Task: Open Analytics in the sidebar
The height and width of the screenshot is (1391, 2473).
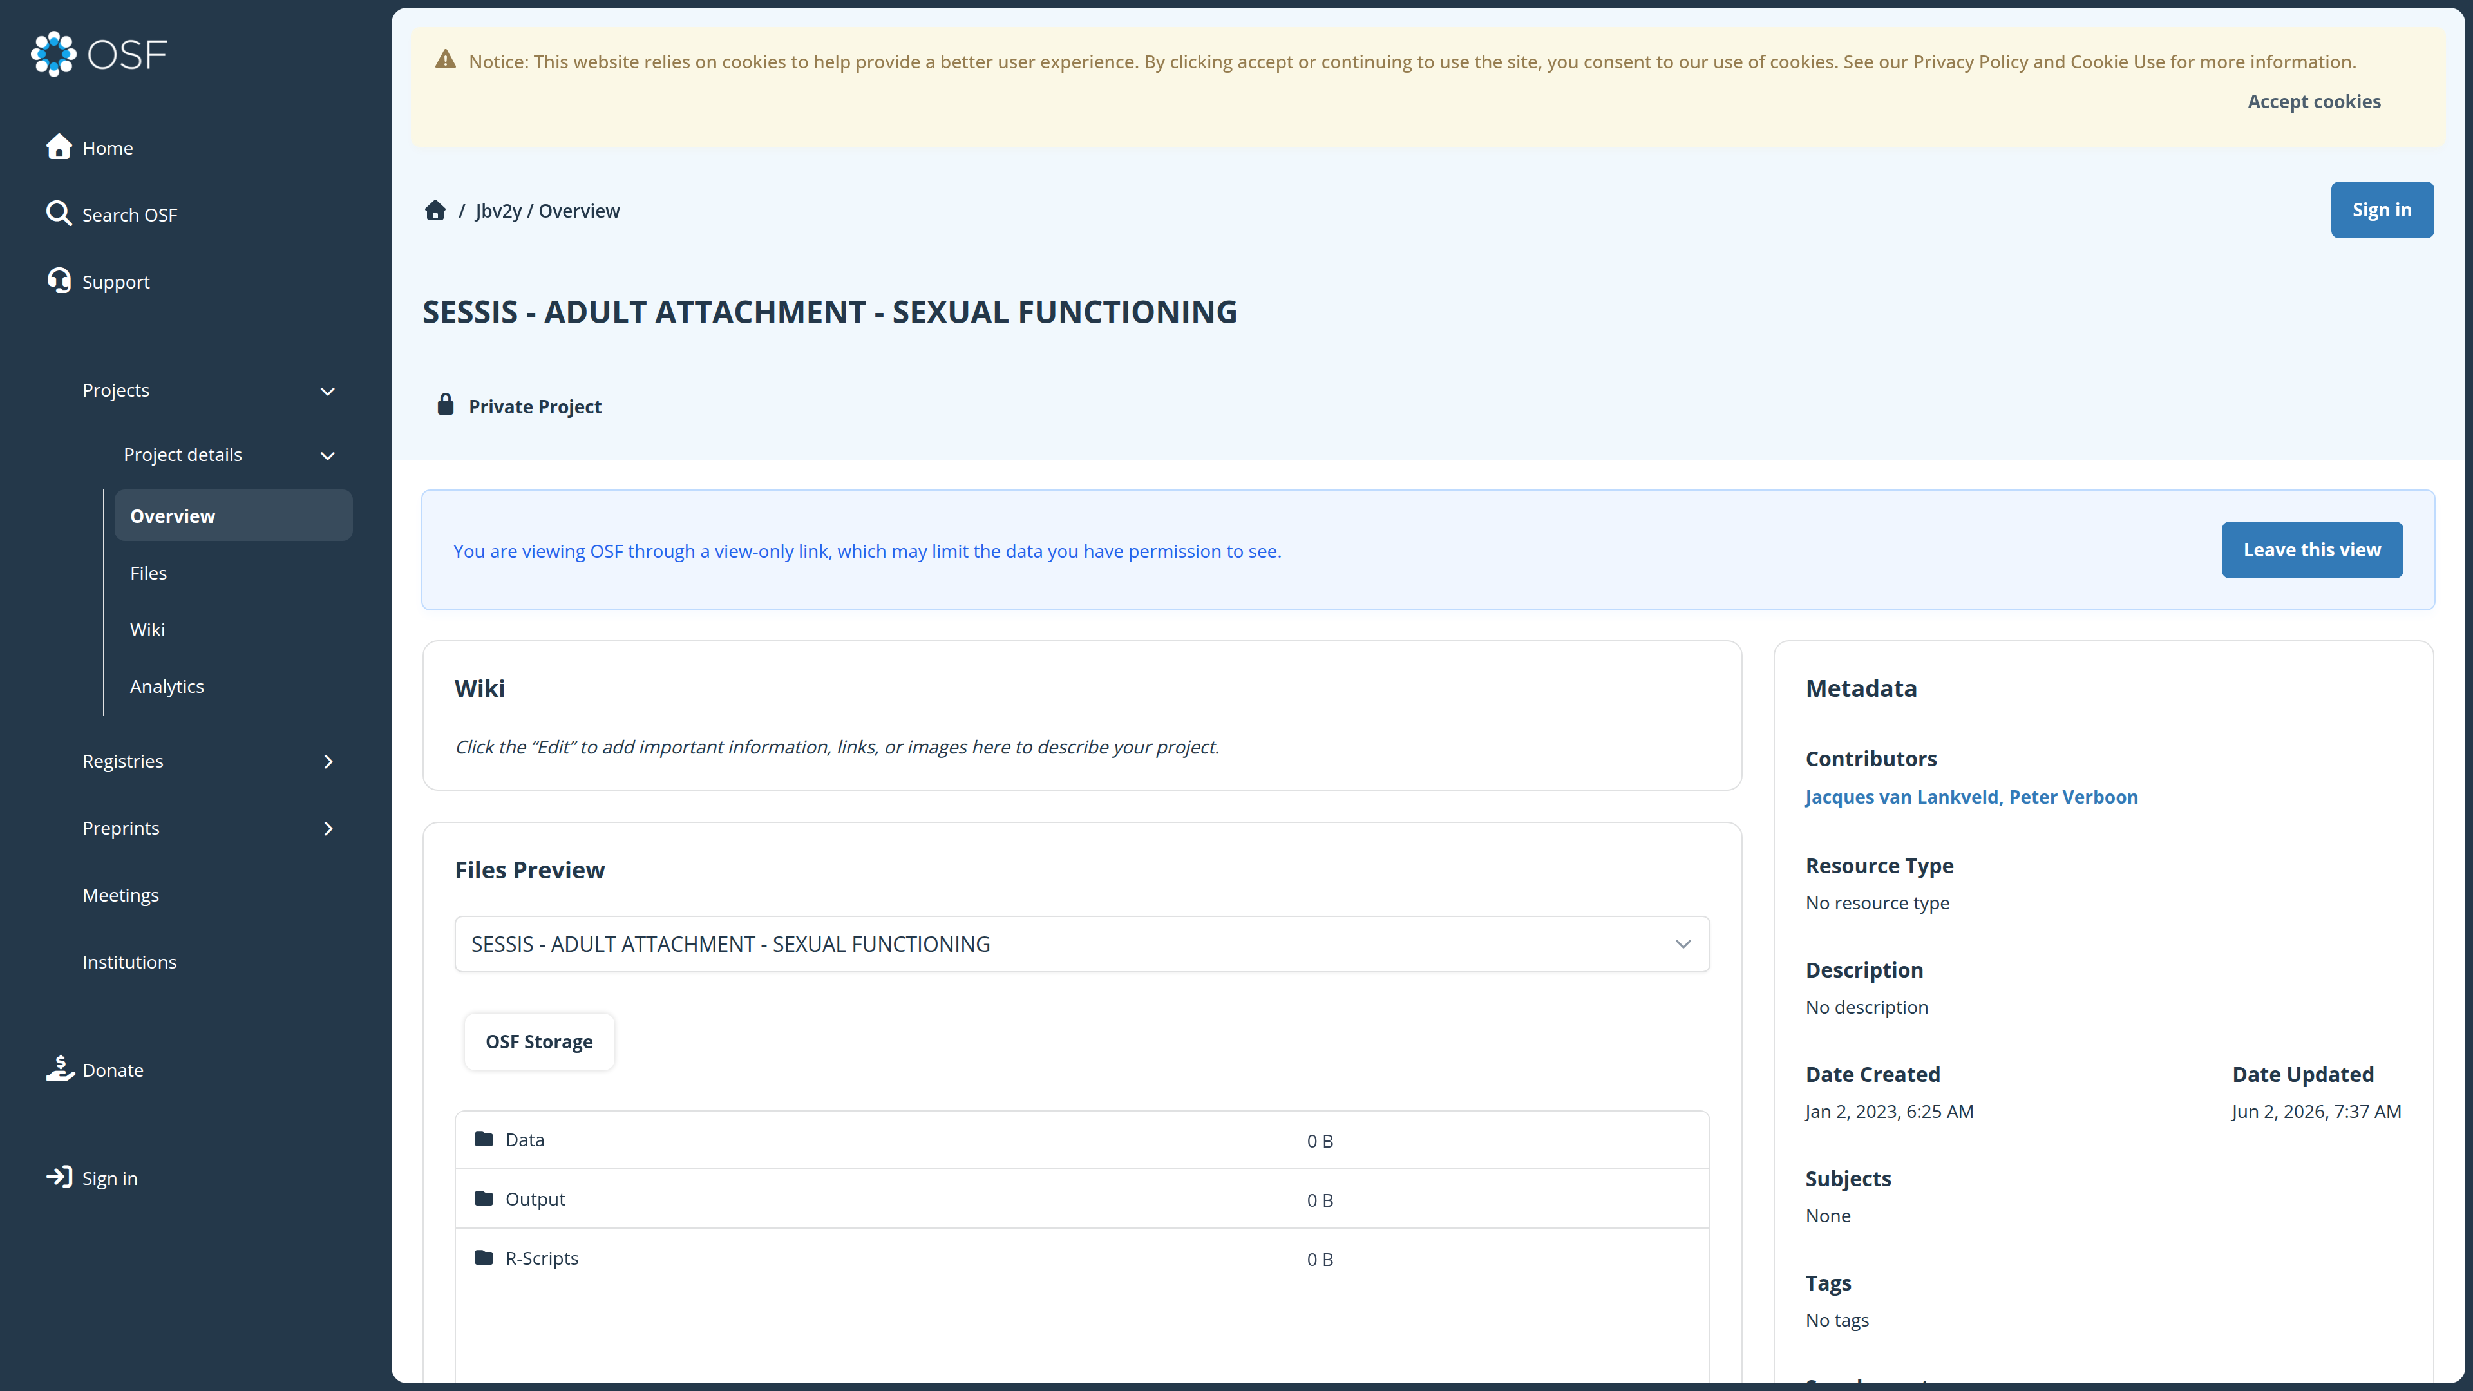Action: 167,686
